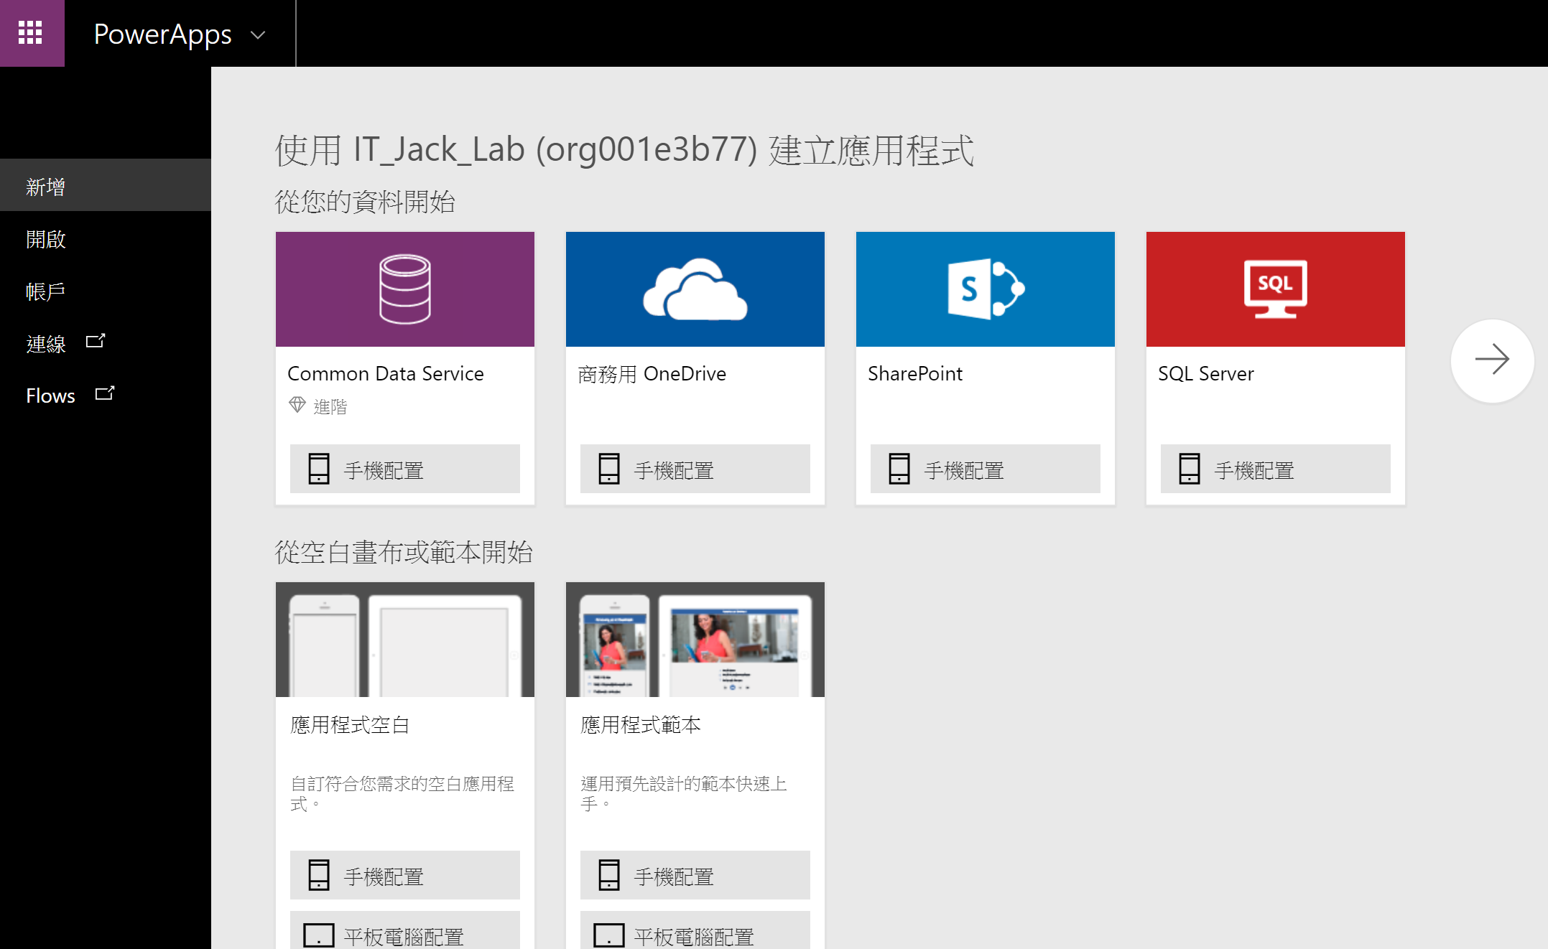Click the 從您的資料開始 heading

pos(366,202)
